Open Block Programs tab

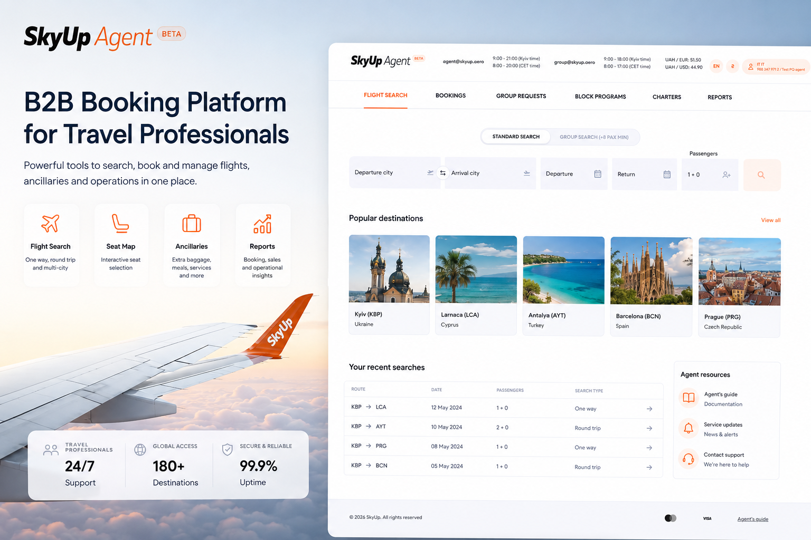[600, 97]
